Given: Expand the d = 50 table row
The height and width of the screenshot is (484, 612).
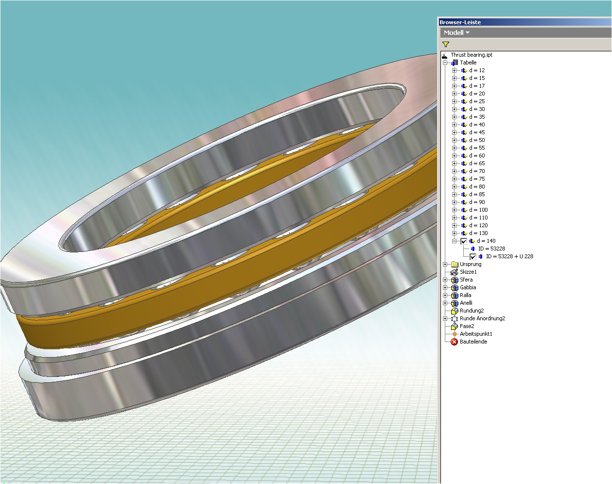Looking at the screenshot, I should tap(455, 140).
